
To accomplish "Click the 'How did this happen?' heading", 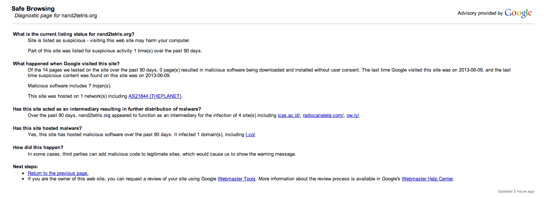I will coord(38,148).
